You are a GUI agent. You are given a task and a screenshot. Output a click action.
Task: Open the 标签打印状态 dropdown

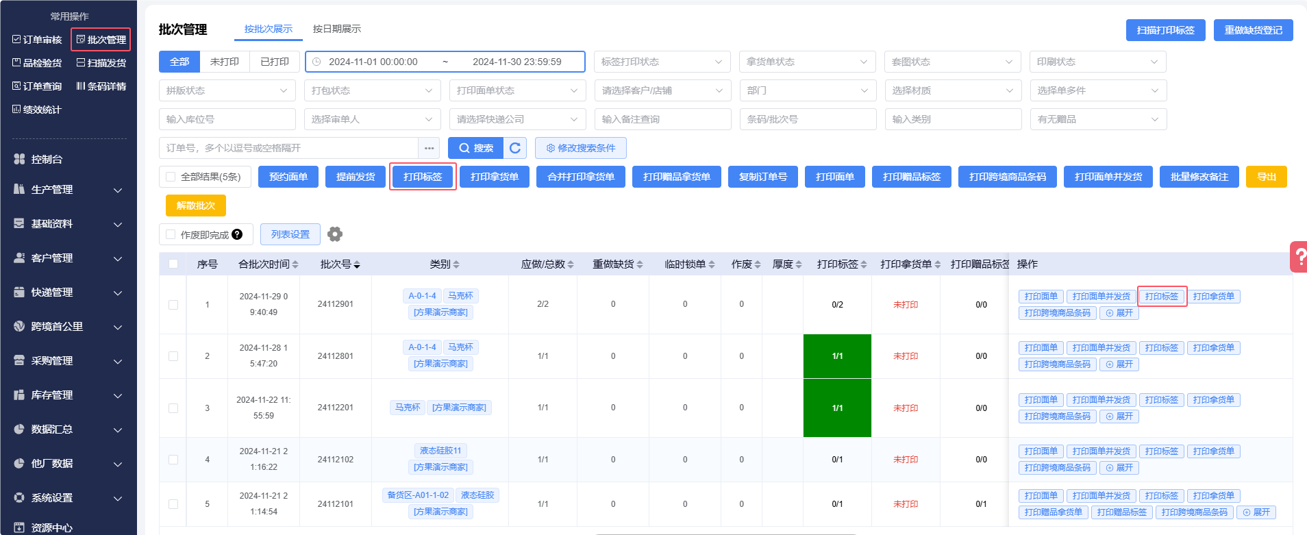click(x=662, y=62)
